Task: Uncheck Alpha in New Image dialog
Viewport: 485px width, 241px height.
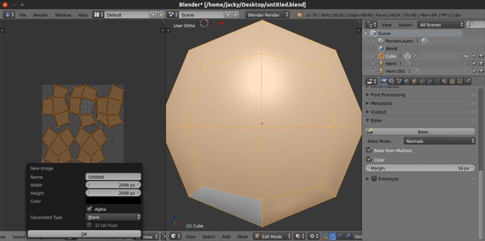Action: click(89, 209)
